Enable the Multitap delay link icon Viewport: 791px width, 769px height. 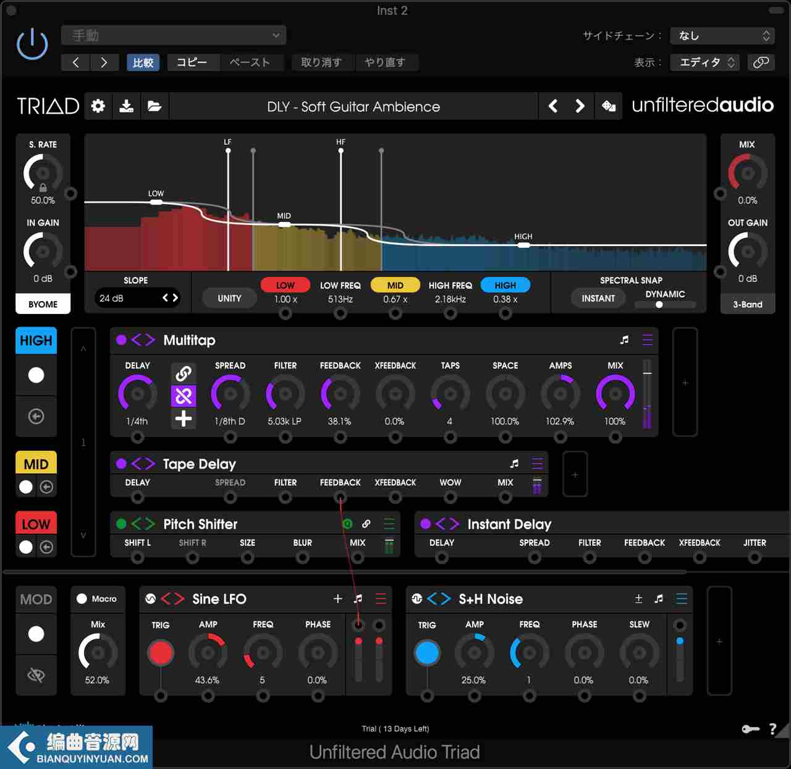click(x=184, y=373)
